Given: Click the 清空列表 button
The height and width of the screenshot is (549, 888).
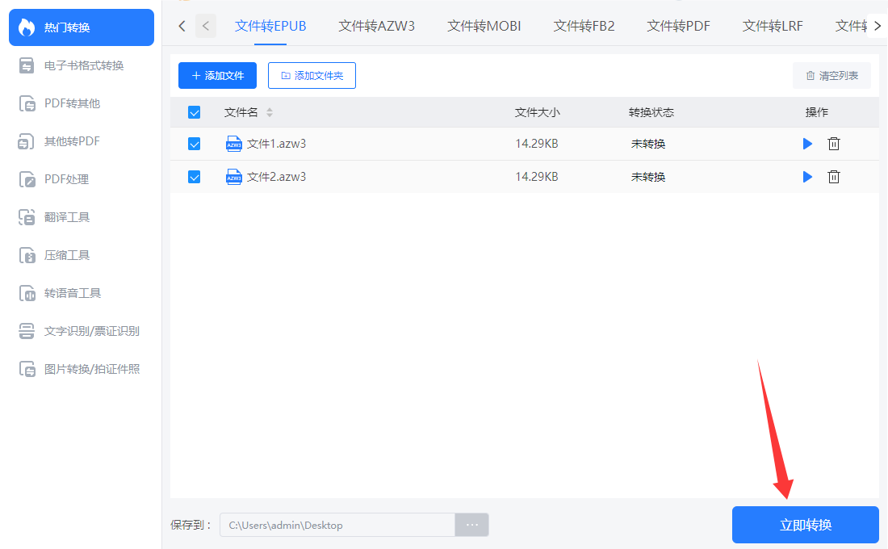Looking at the screenshot, I should 832,75.
